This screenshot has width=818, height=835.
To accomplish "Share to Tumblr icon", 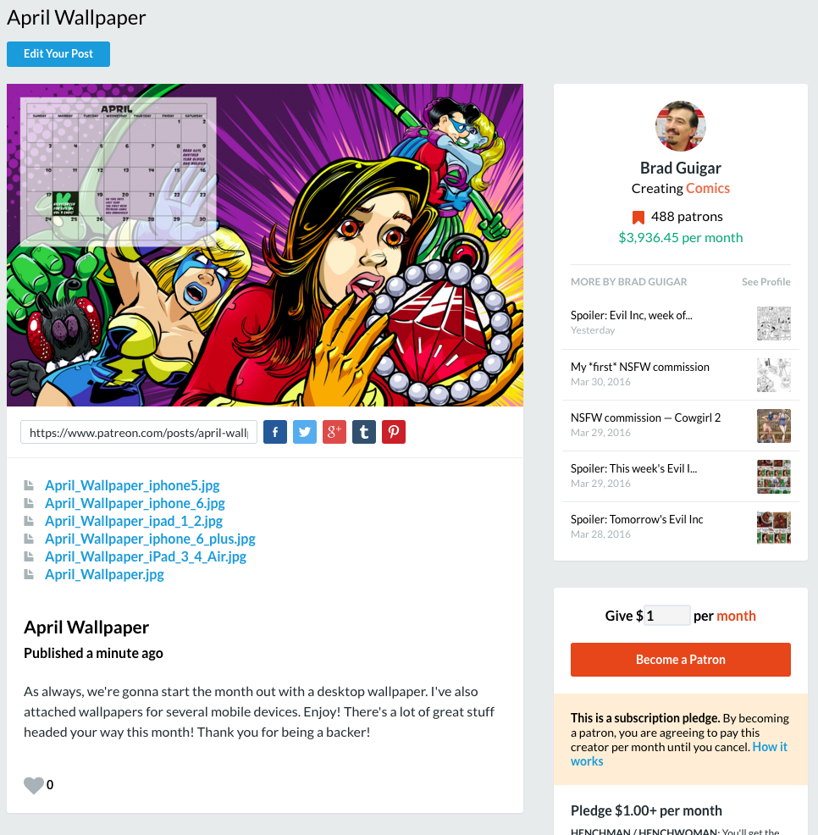I will pyautogui.click(x=364, y=432).
